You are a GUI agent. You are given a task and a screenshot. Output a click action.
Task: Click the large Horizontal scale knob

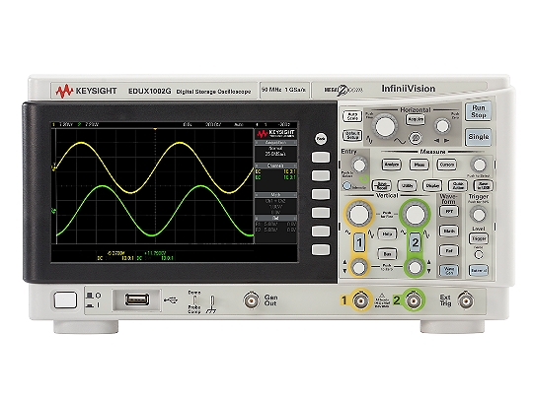pyautogui.click(x=385, y=126)
